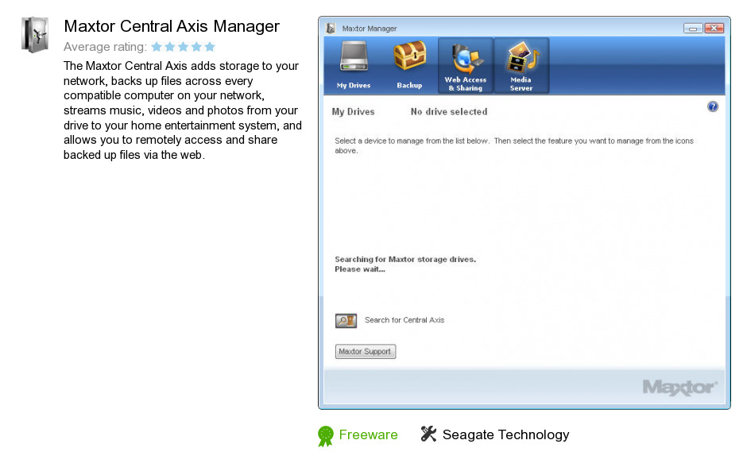Click the Average rating label

click(105, 47)
